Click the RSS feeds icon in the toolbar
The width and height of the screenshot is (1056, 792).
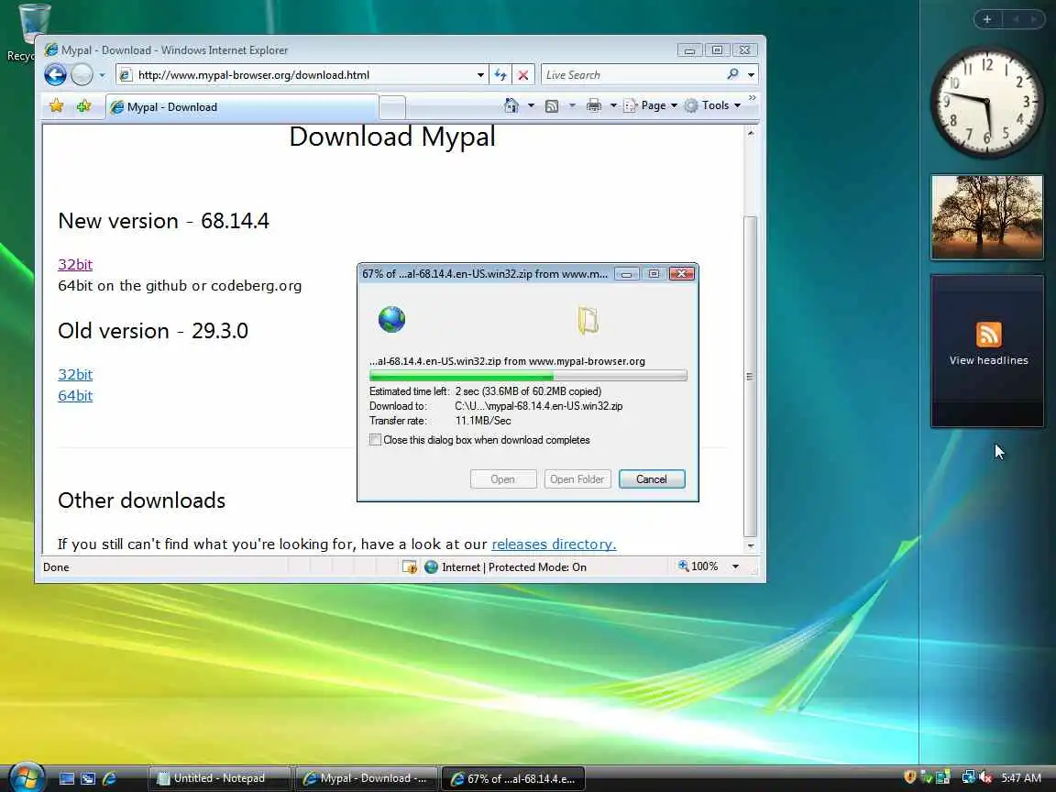[x=552, y=105]
